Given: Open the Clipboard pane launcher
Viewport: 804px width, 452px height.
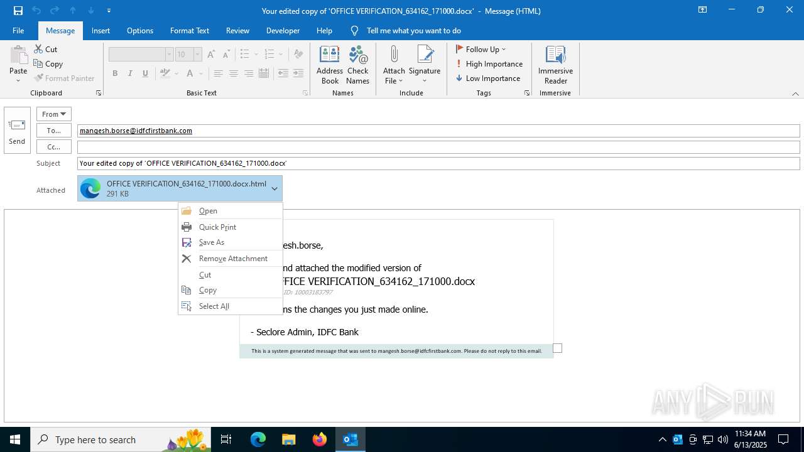Looking at the screenshot, I should click(x=99, y=93).
